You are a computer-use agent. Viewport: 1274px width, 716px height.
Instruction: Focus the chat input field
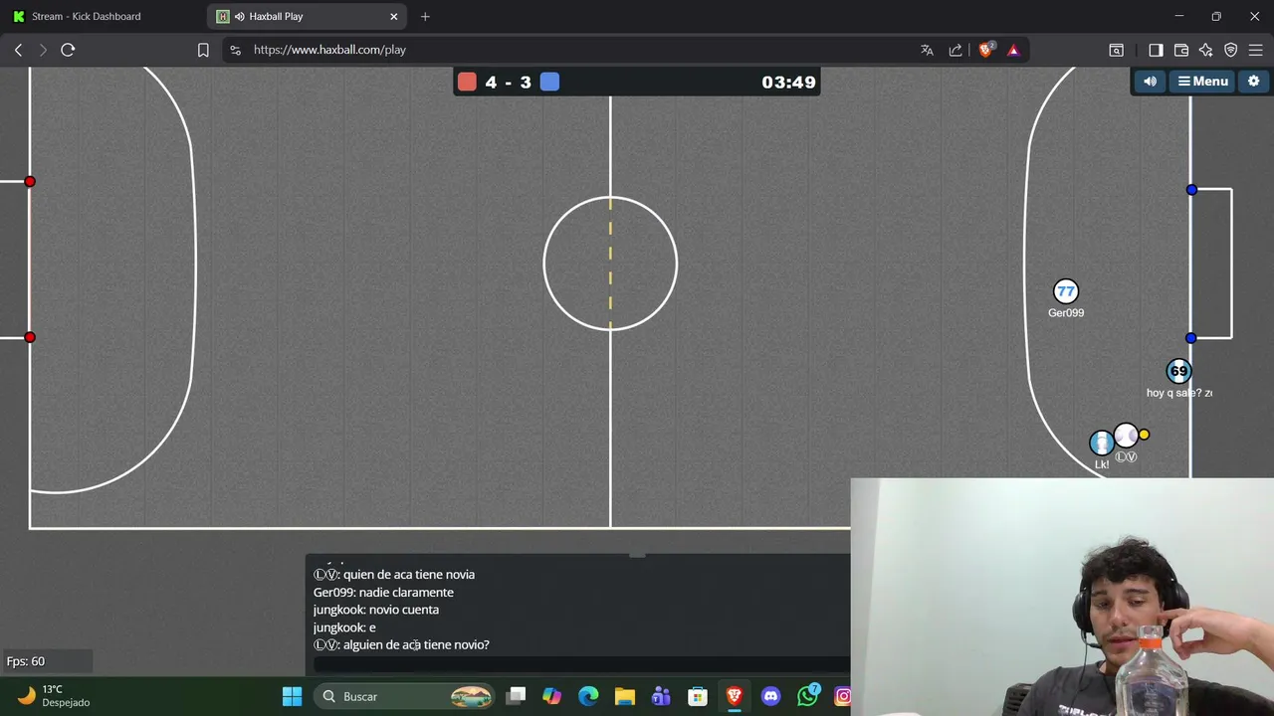tap(582, 664)
